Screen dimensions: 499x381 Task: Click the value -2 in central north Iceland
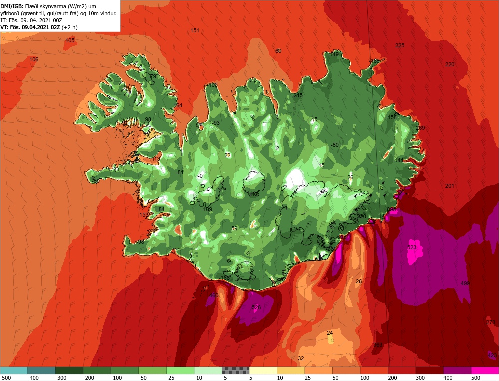(x=277, y=148)
